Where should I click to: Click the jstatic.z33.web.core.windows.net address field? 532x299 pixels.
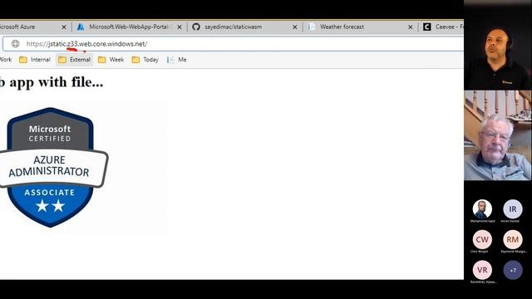(x=233, y=44)
